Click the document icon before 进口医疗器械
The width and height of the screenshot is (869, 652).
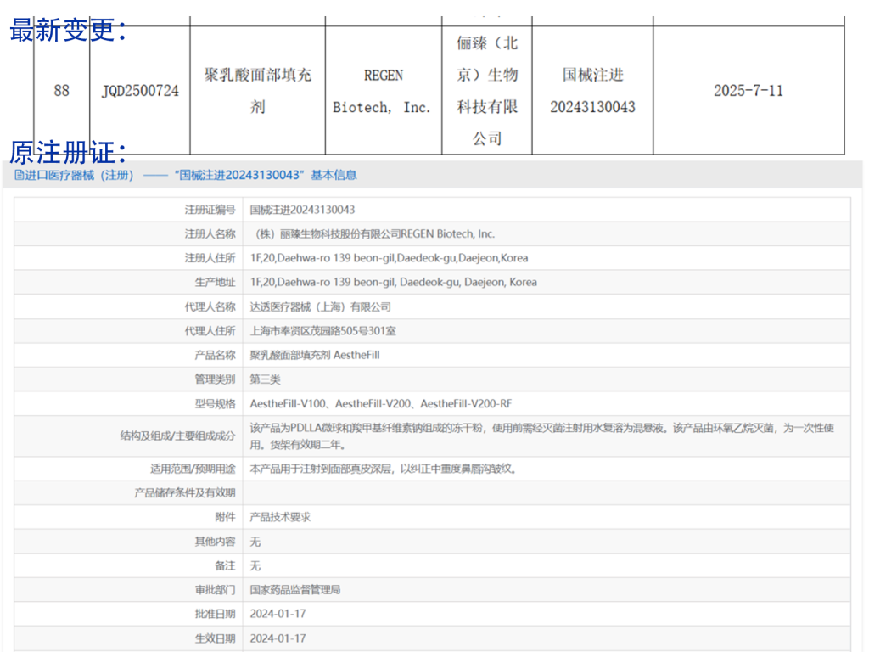click(19, 175)
